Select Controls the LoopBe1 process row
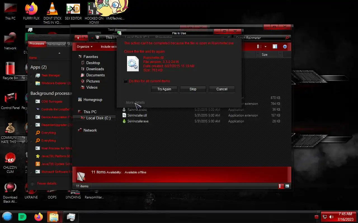358x223 pixels. click(53, 109)
